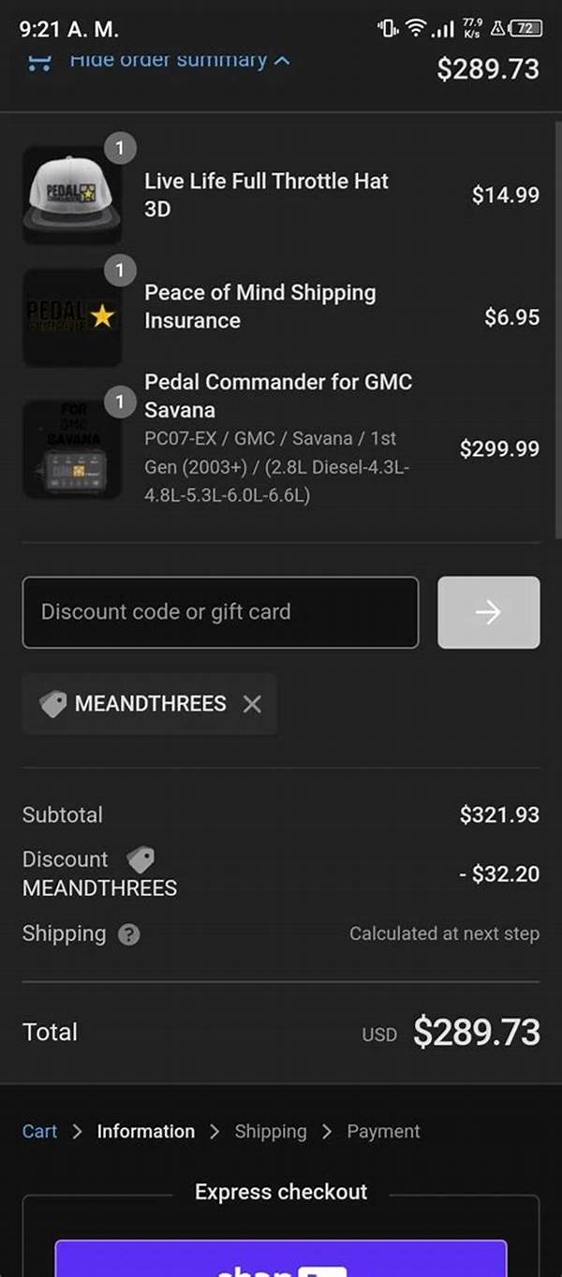Collapse the order summary chevron
The height and width of the screenshot is (1277, 562).
click(282, 61)
